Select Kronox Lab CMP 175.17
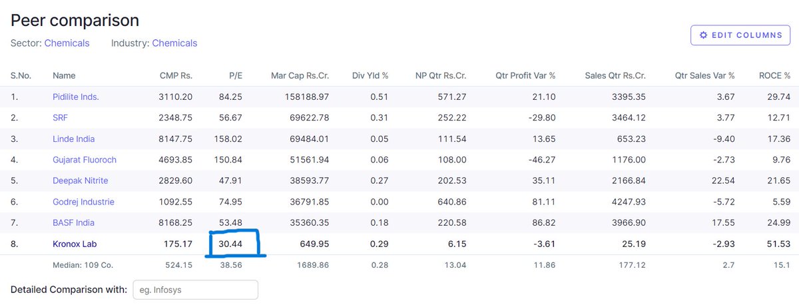 point(178,244)
